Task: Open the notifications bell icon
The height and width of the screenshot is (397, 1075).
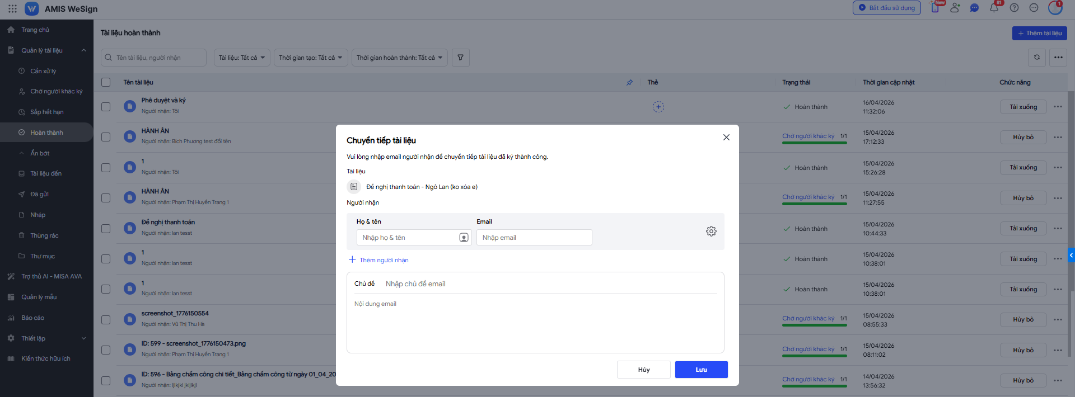Action: (994, 8)
